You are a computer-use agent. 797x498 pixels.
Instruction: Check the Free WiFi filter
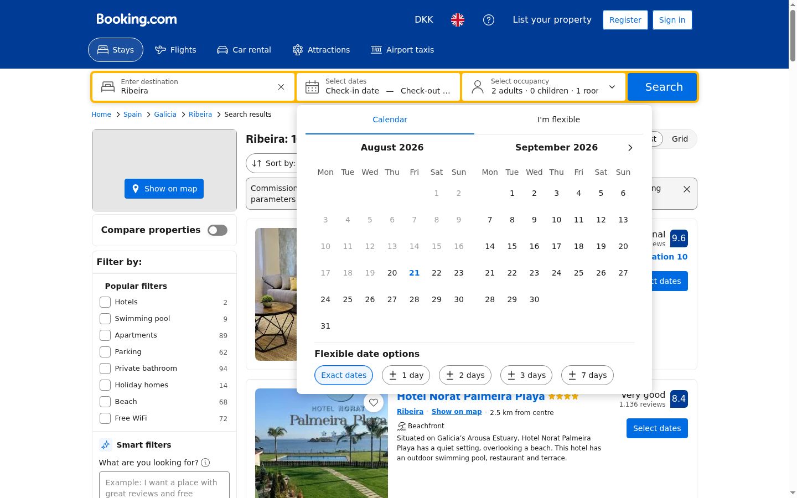(x=105, y=418)
